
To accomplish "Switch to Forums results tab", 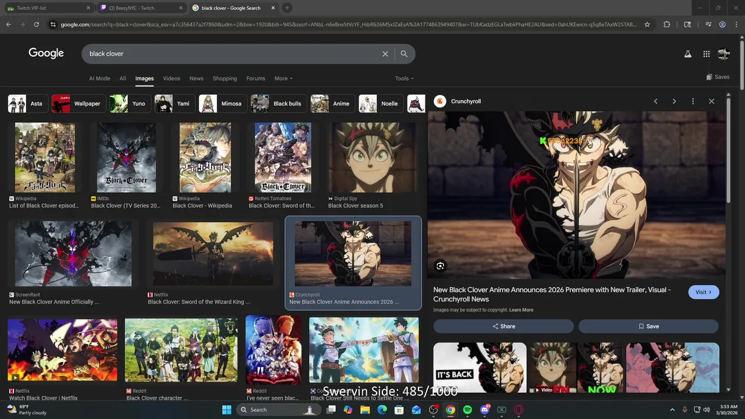I will (x=256, y=79).
